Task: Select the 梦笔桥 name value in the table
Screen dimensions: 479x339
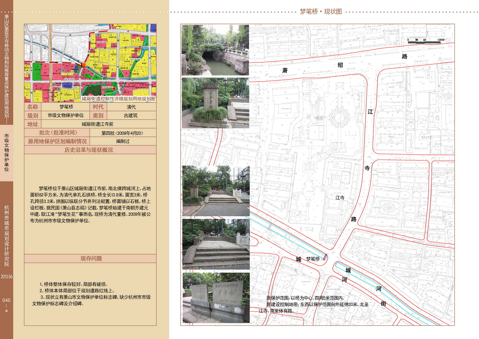Action: 66,107
